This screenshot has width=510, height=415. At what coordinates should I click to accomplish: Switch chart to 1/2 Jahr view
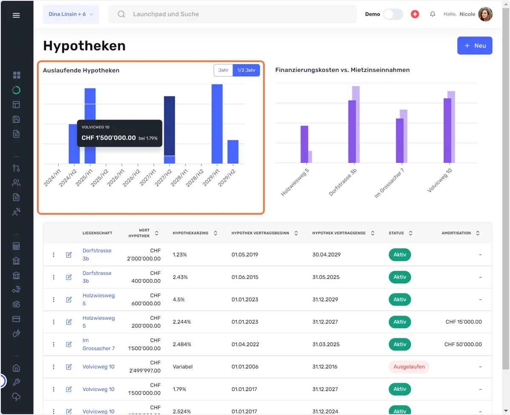click(x=246, y=70)
